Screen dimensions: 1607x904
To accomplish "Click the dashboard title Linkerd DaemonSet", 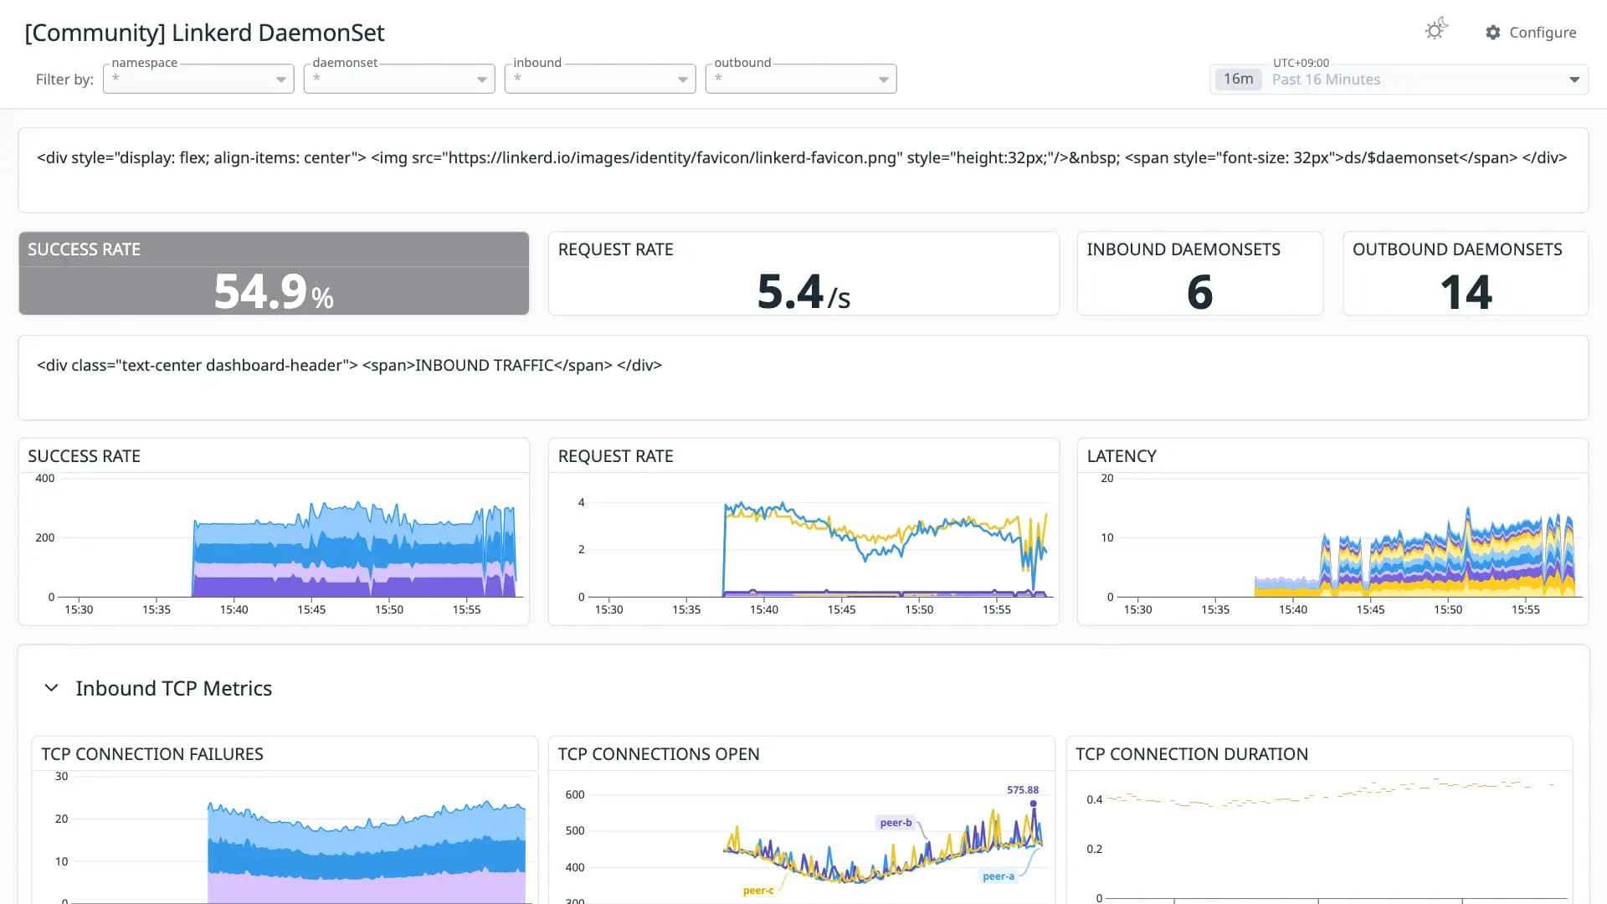I will pos(205,33).
